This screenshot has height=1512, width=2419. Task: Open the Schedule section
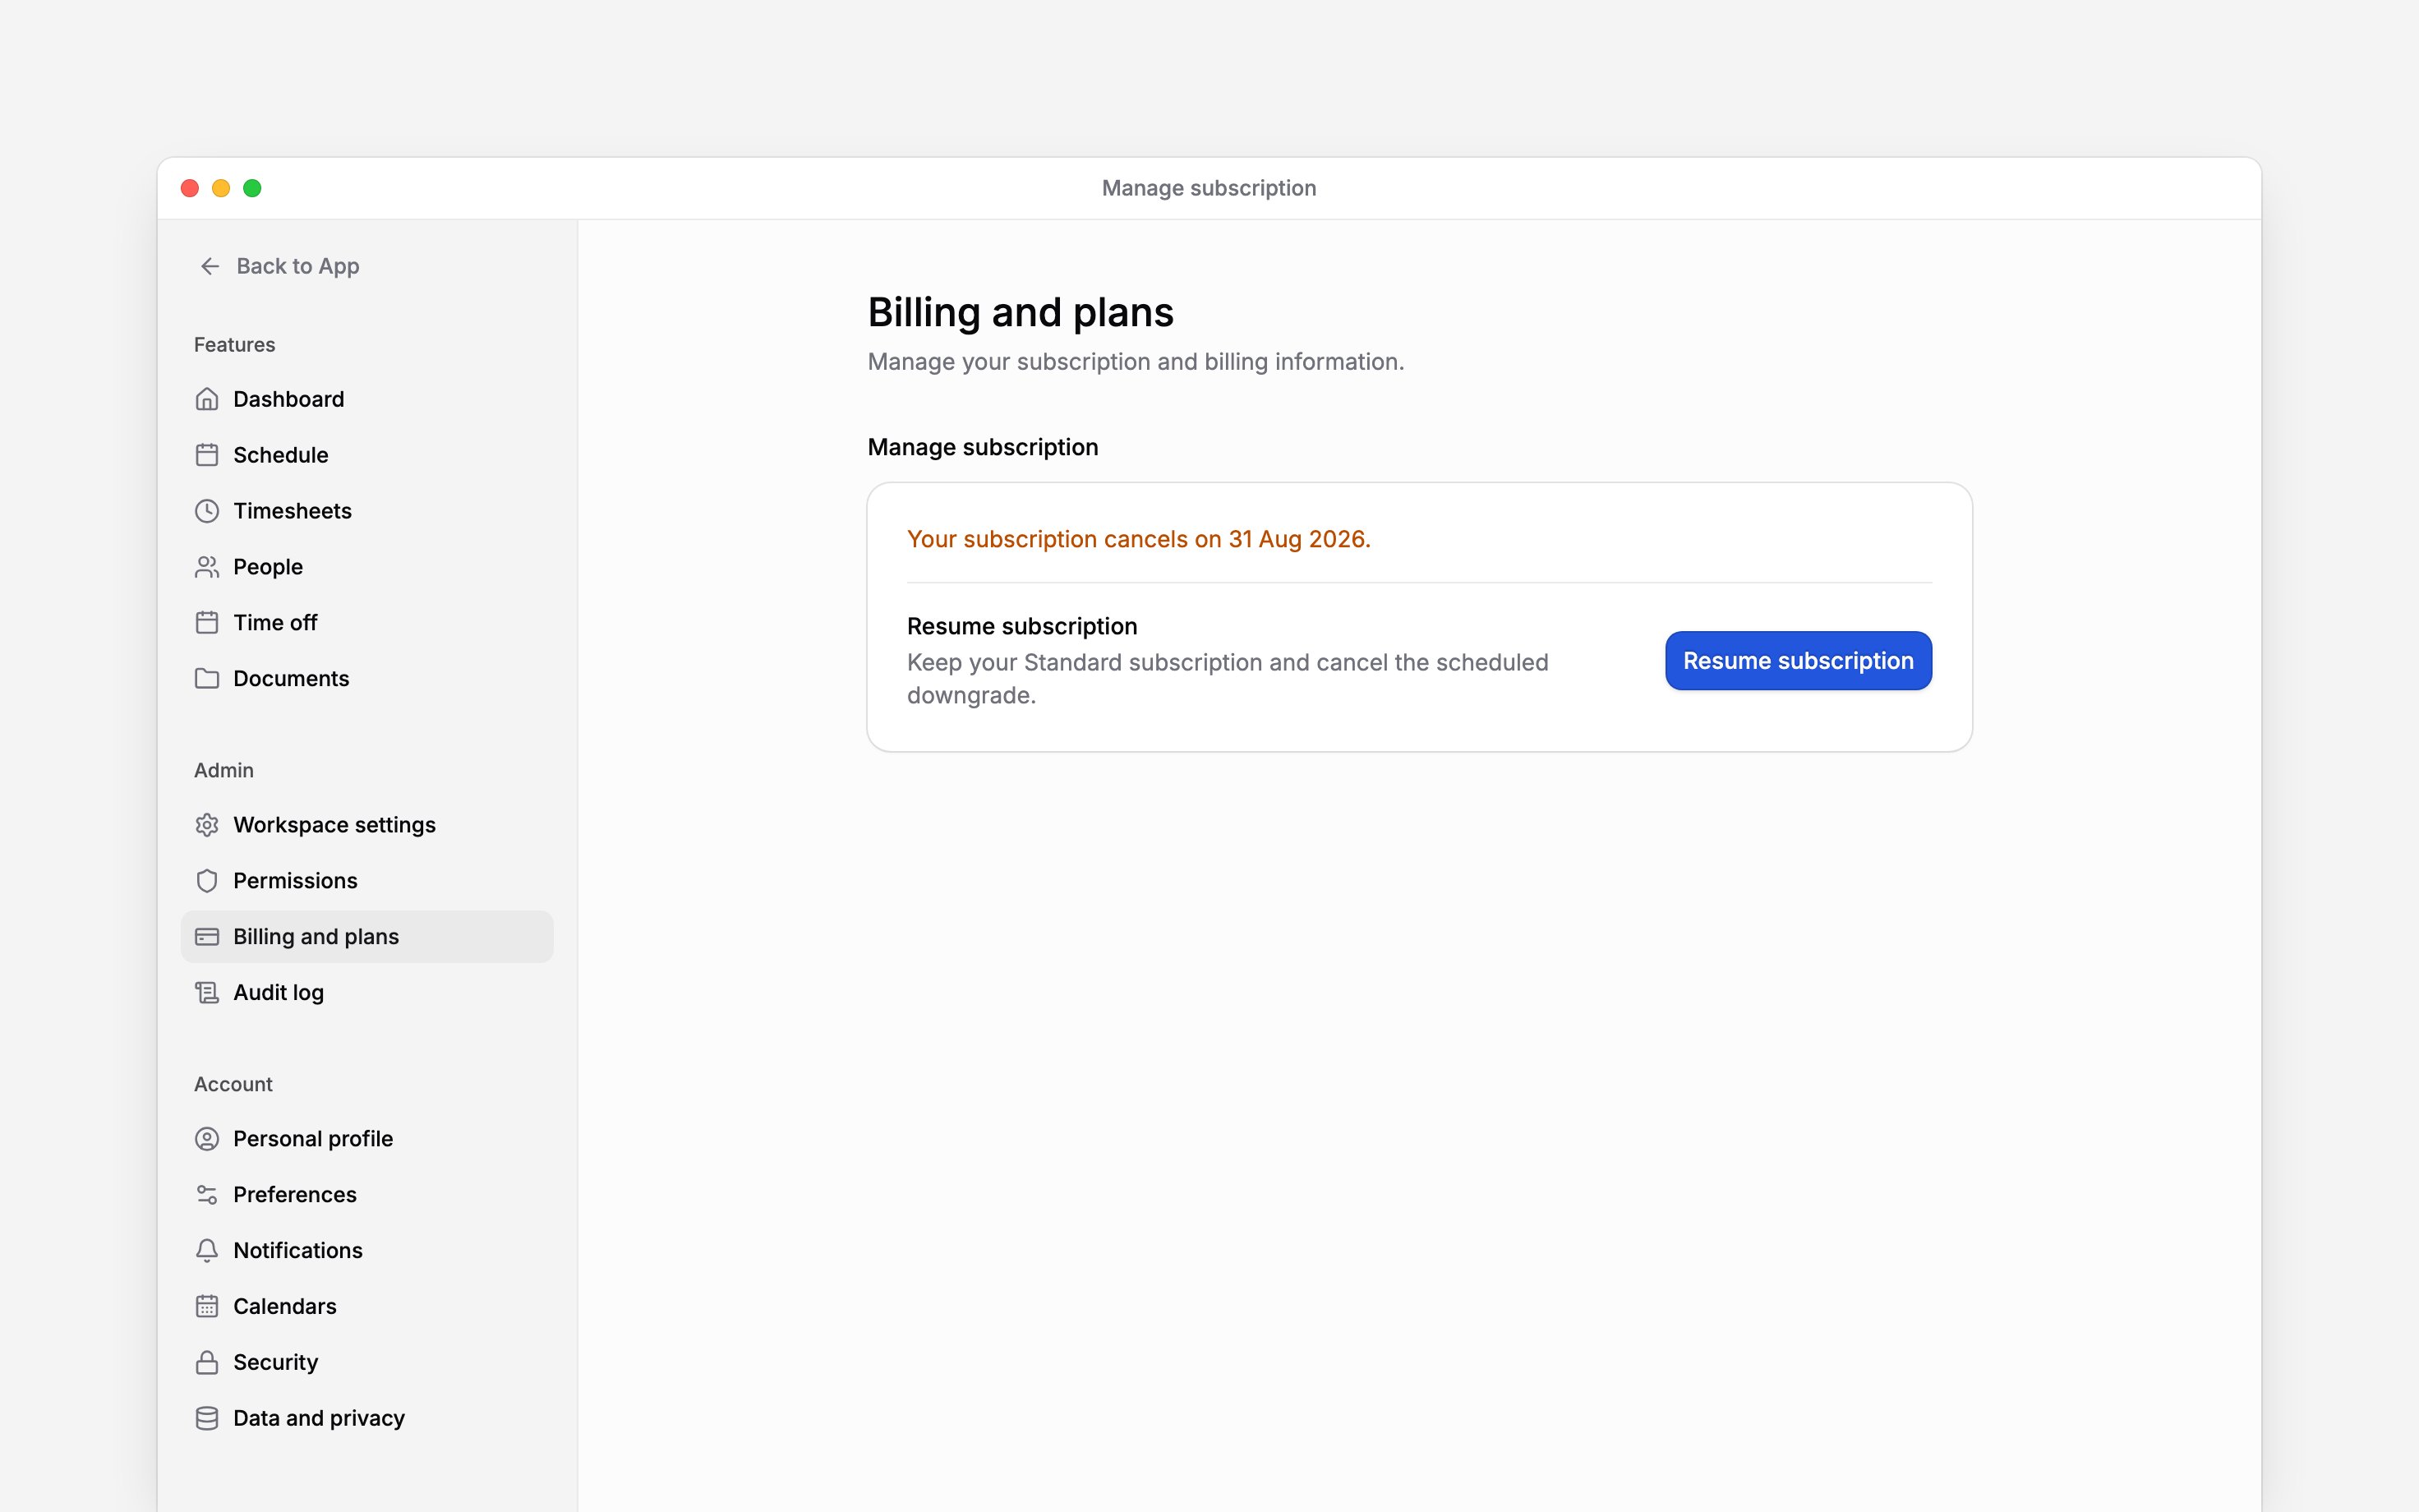[366, 455]
